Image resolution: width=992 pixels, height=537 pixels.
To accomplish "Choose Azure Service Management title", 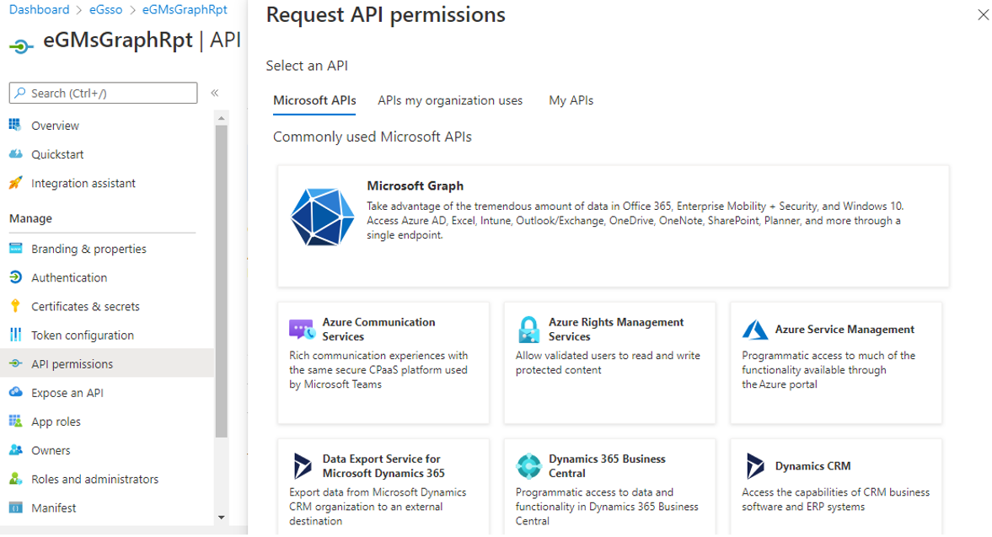I will [x=845, y=330].
